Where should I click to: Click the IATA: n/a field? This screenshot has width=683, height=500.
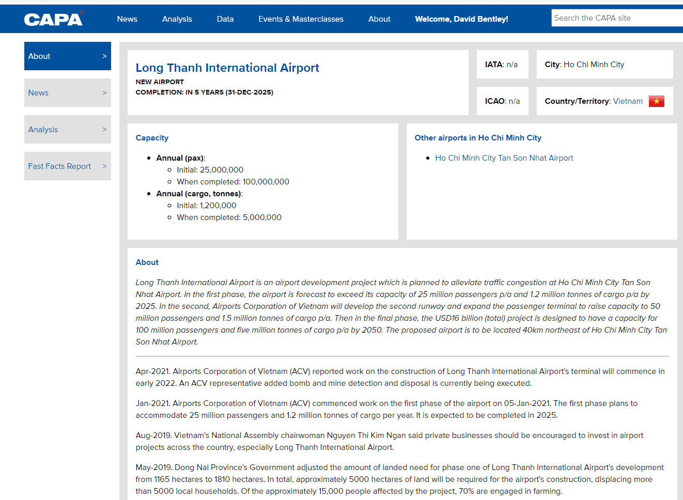pos(503,65)
